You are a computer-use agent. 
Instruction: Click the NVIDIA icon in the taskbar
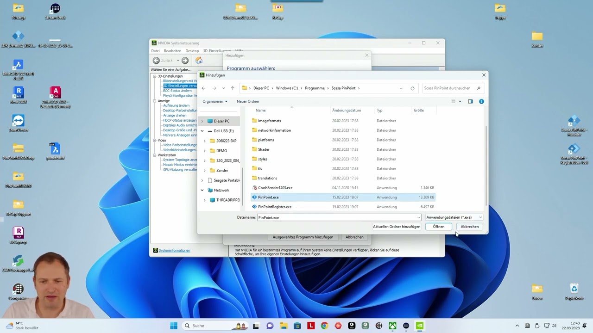pyautogui.click(x=420, y=326)
